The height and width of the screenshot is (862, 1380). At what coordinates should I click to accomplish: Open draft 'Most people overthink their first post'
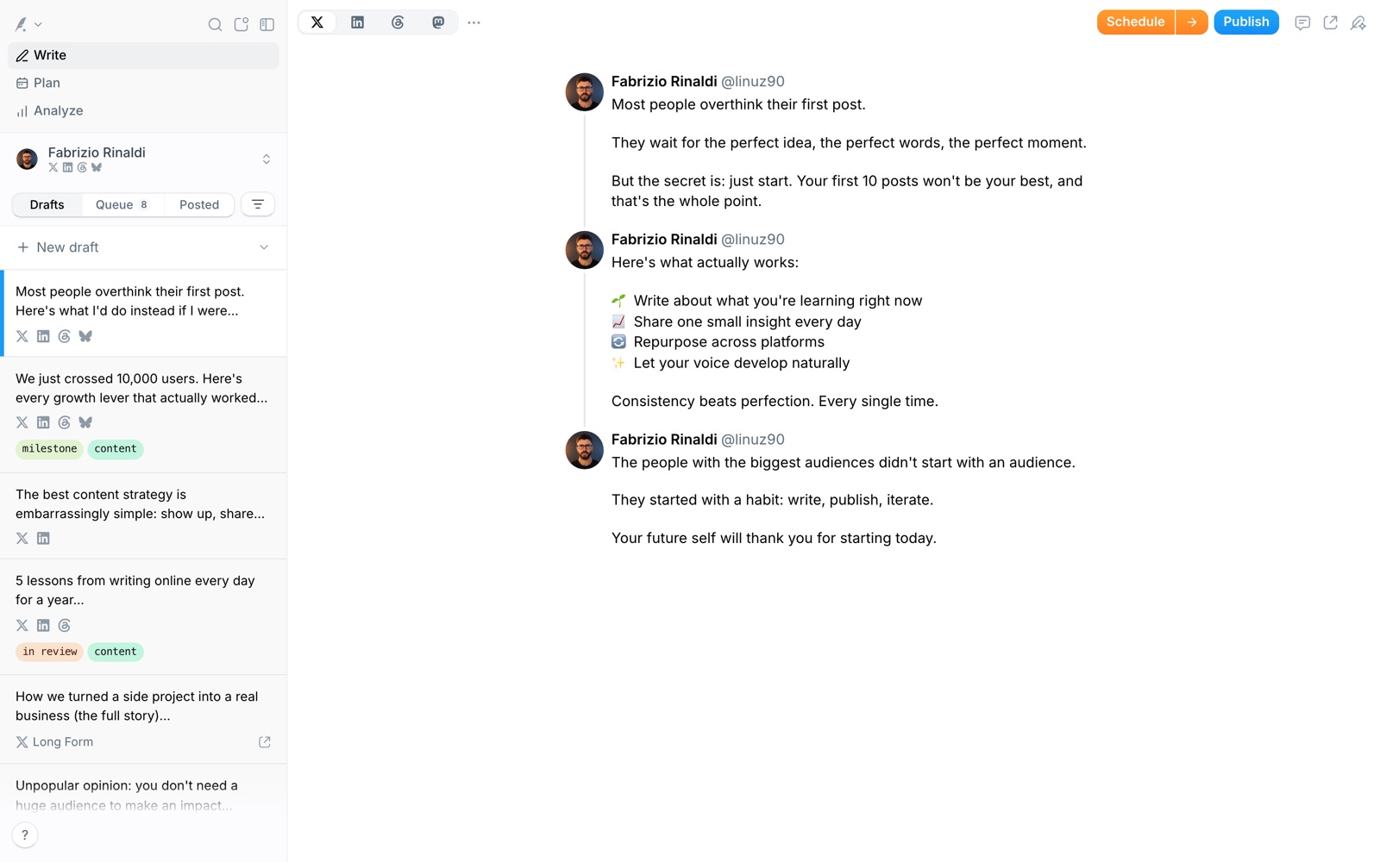tap(143, 313)
